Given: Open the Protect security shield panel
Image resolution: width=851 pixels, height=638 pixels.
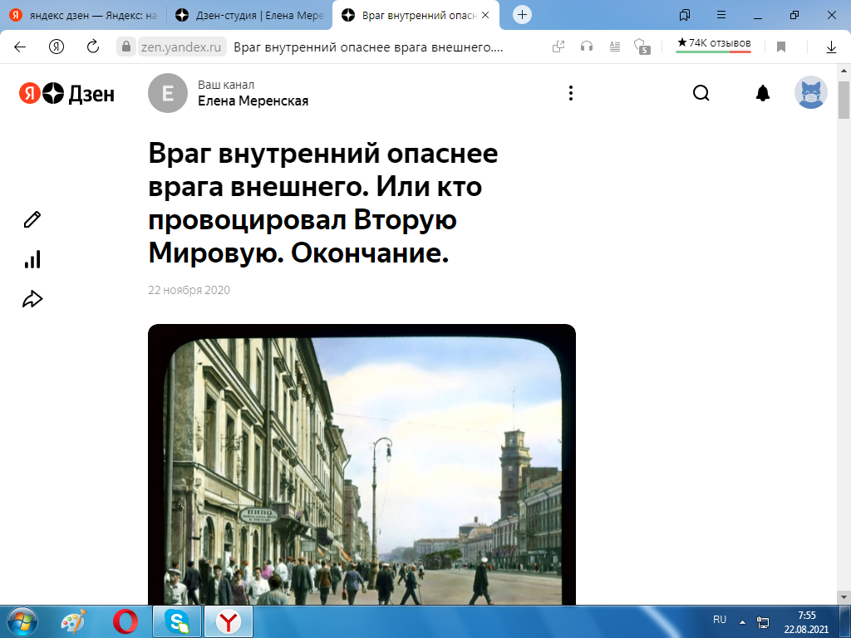Looking at the screenshot, I should (x=641, y=48).
